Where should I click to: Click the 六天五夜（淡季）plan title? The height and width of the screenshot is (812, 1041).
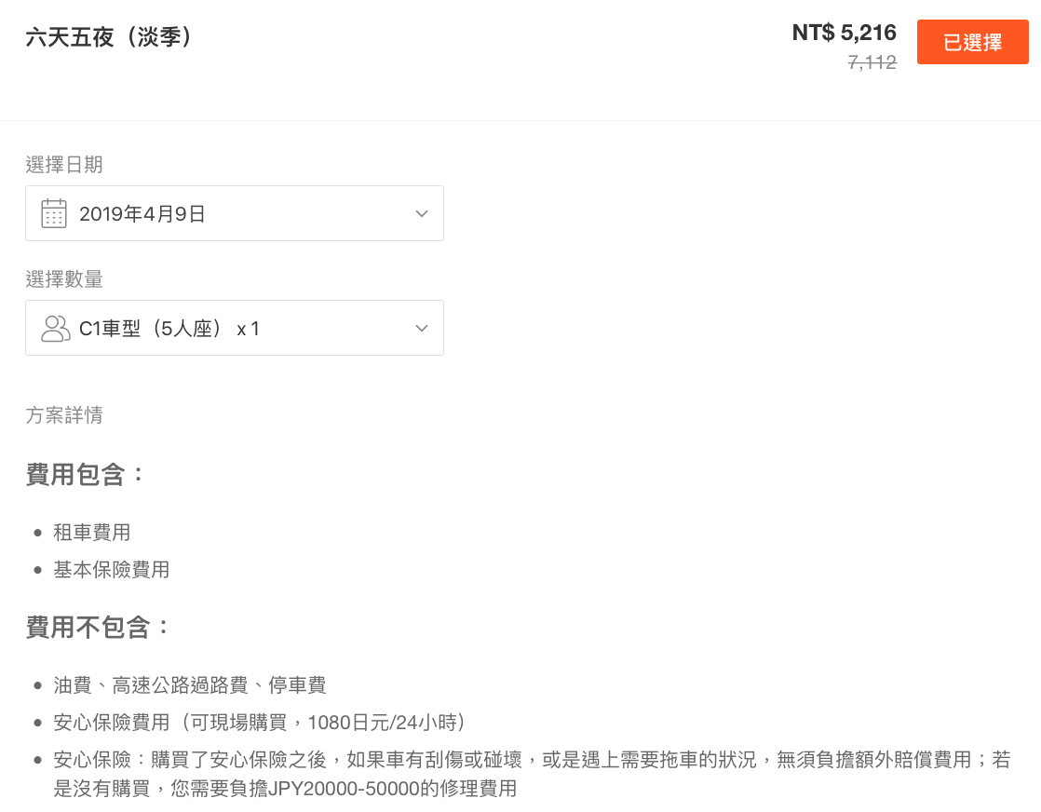click(110, 36)
